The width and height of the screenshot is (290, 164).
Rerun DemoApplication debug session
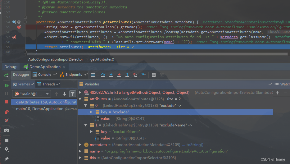coord(6,75)
